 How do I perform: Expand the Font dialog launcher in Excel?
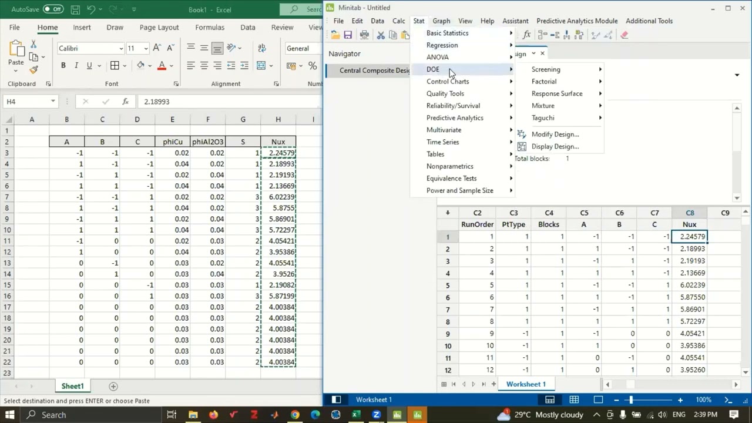coord(176,84)
